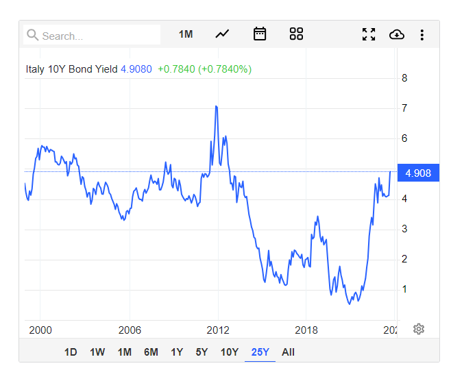Click the (+0.7840%) percent change text

(225, 69)
